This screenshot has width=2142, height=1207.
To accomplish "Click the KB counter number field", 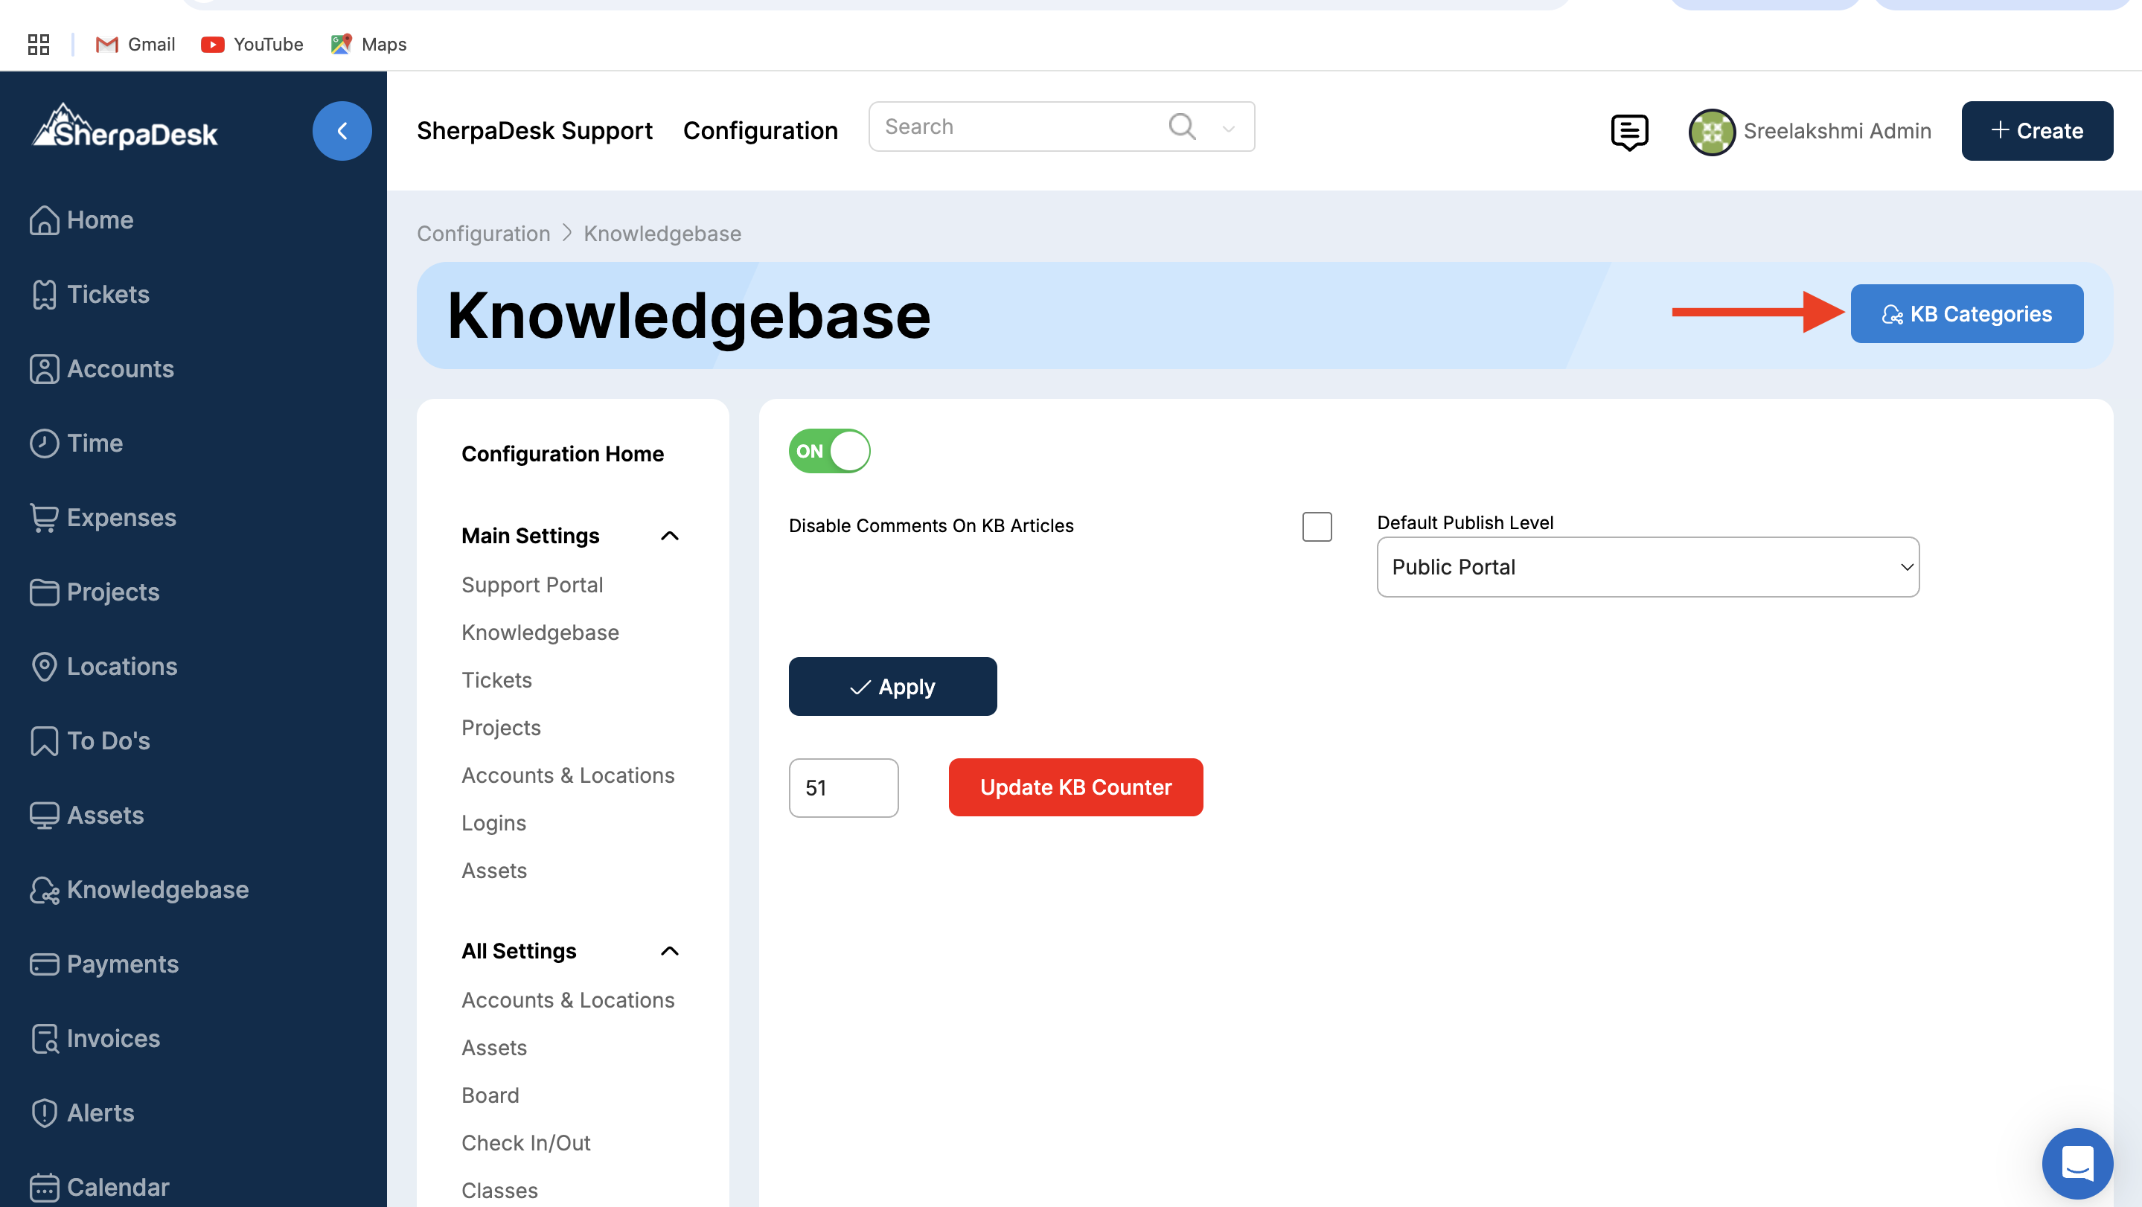I will click(x=843, y=787).
